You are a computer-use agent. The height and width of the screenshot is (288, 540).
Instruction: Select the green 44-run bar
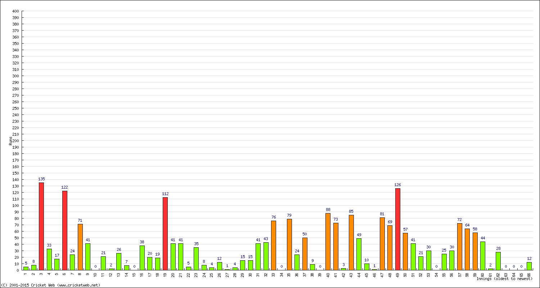coord(483,256)
